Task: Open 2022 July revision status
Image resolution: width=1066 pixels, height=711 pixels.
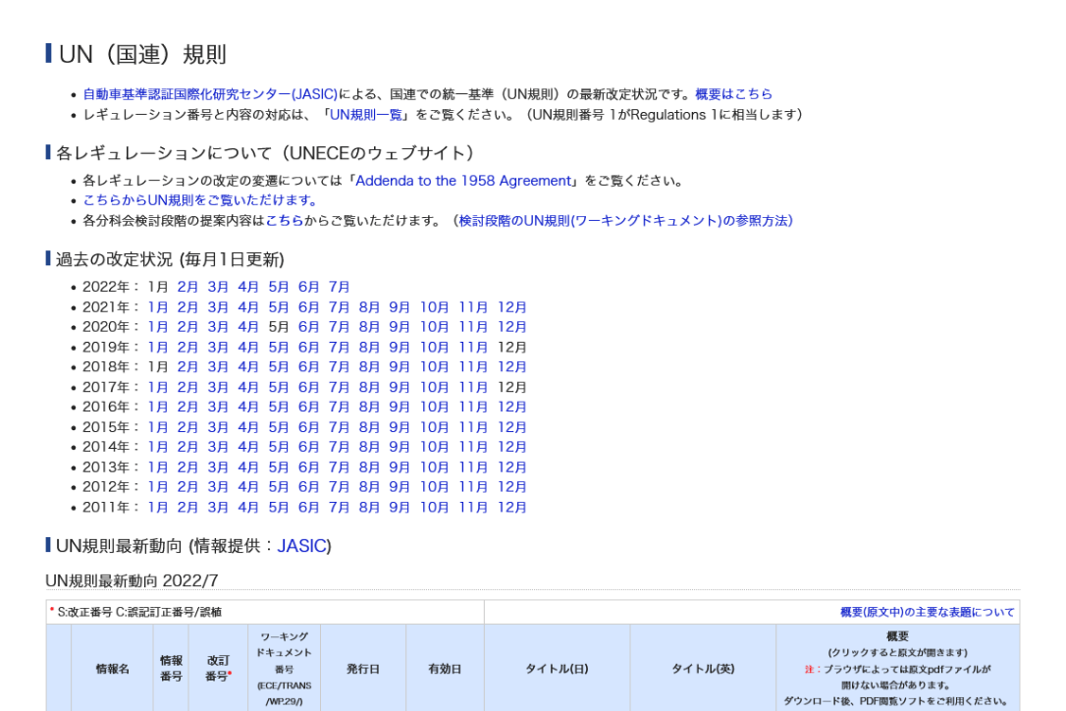Action: click(x=340, y=287)
